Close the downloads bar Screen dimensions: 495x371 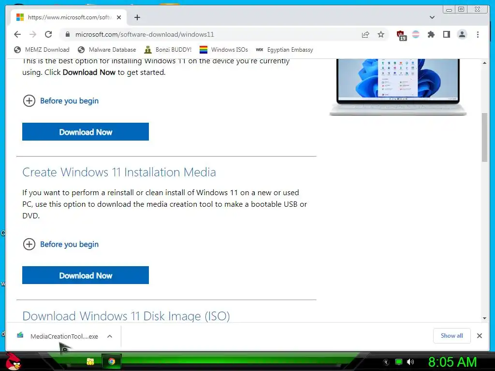(480, 336)
